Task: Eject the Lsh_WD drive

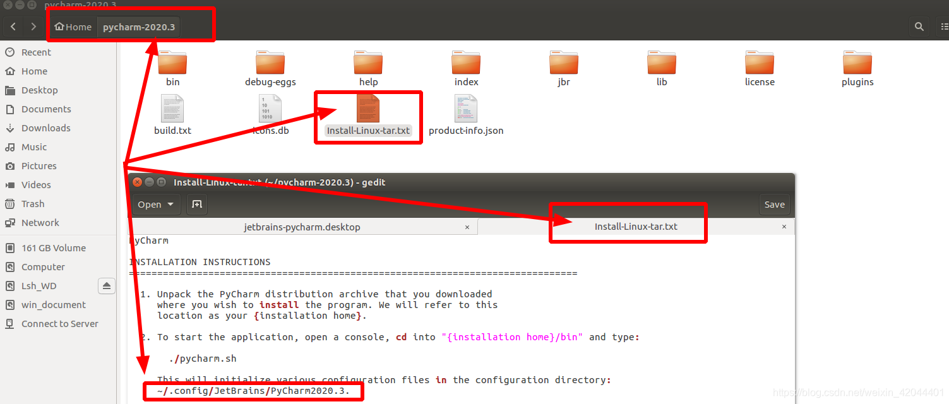Action: 107,286
